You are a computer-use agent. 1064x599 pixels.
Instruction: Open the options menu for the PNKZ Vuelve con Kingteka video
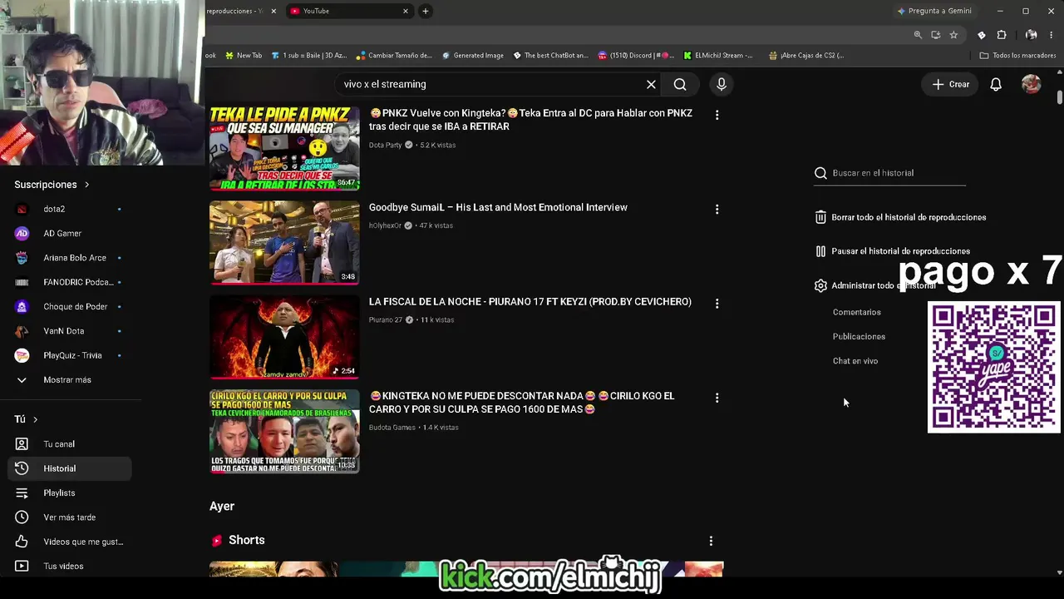tap(717, 115)
